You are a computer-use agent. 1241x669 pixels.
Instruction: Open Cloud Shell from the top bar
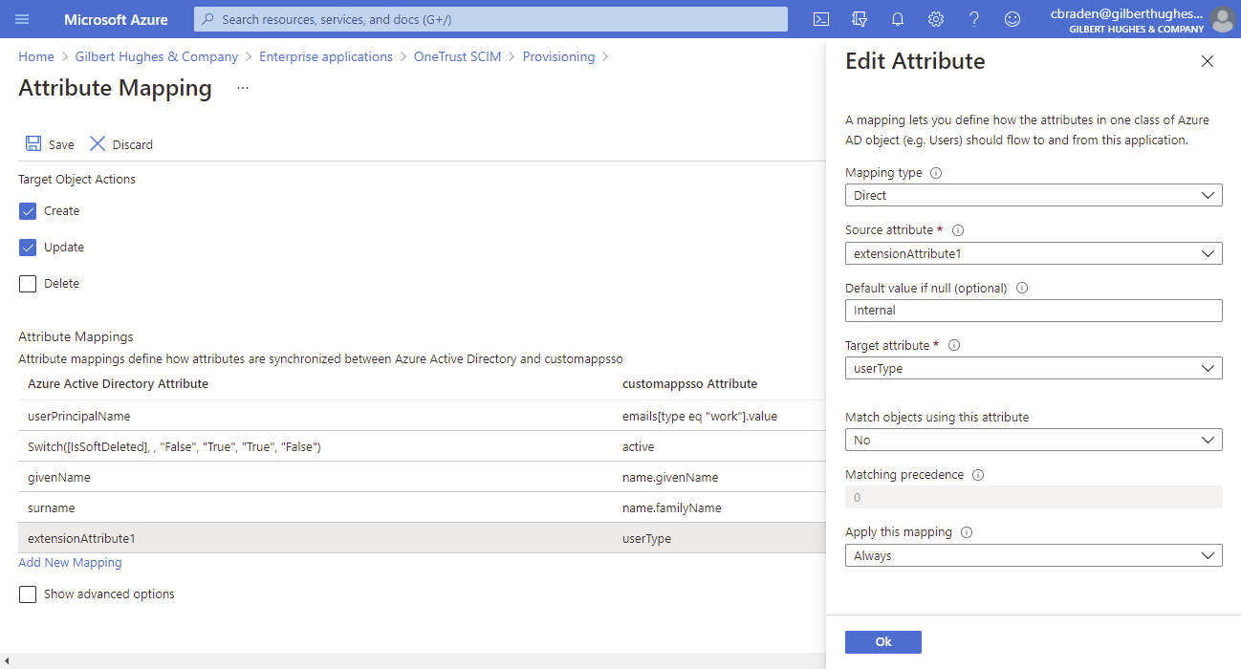pyautogui.click(x=820, y=18)
